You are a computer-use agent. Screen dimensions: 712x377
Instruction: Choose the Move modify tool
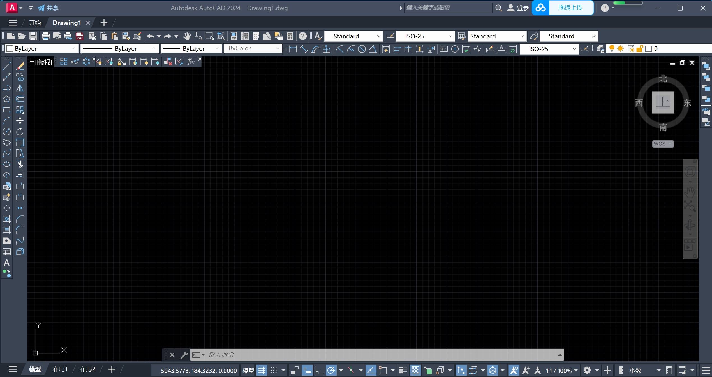20,121
